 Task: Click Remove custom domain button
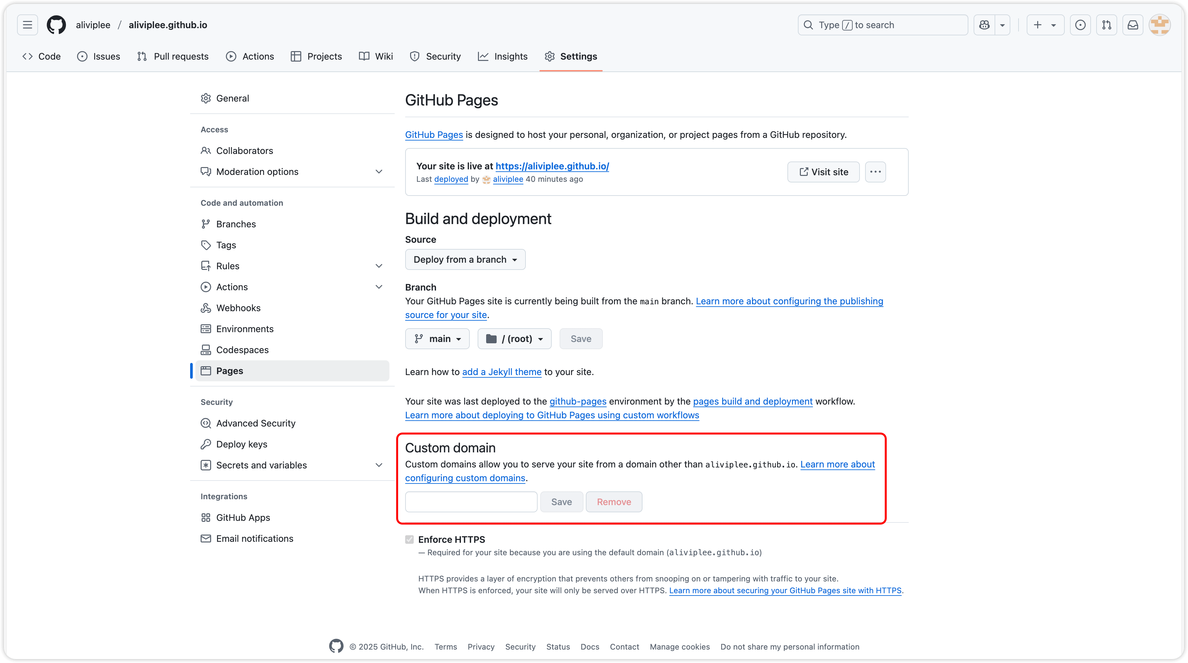coord(614,502)
